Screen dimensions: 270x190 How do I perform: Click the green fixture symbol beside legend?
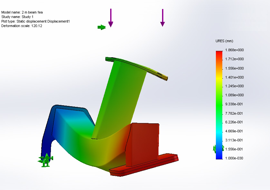(215, 148)
